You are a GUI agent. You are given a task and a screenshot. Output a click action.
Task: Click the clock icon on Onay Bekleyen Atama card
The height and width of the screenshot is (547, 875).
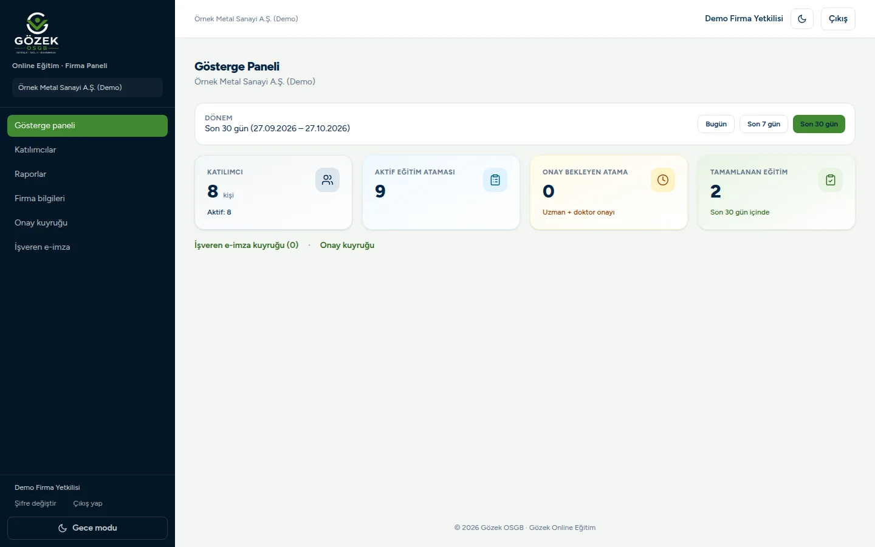663,180
